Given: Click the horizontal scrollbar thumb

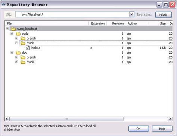Looking at the screenshot, I should (x=66, y=119).
